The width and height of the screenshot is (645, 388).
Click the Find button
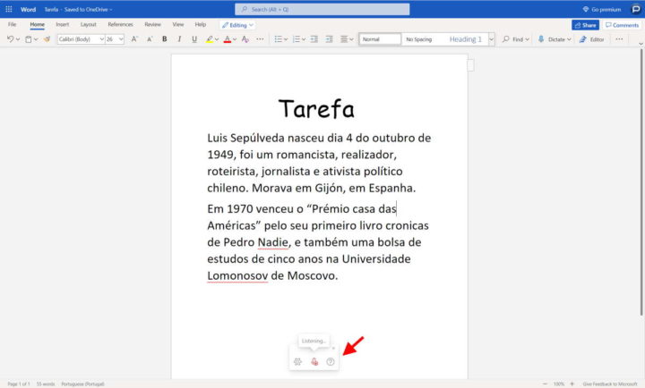[x=515, y=39]
